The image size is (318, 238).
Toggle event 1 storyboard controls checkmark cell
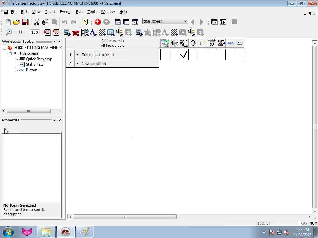point(184,55)
